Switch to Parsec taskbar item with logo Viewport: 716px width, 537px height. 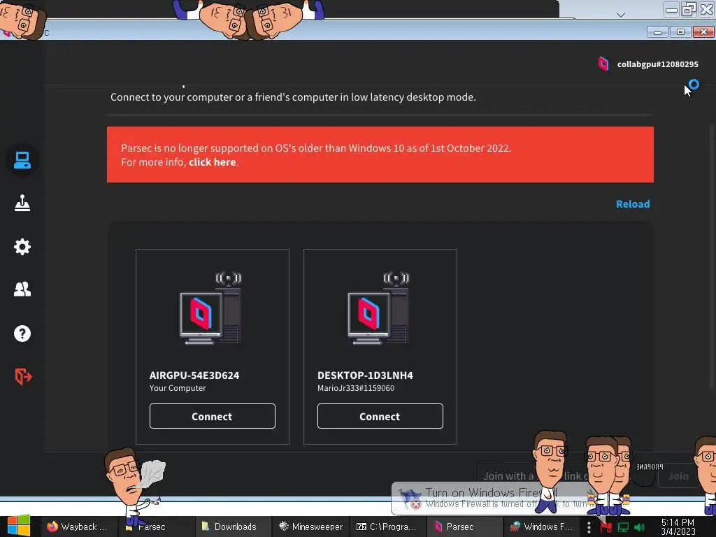coord(464,527)
